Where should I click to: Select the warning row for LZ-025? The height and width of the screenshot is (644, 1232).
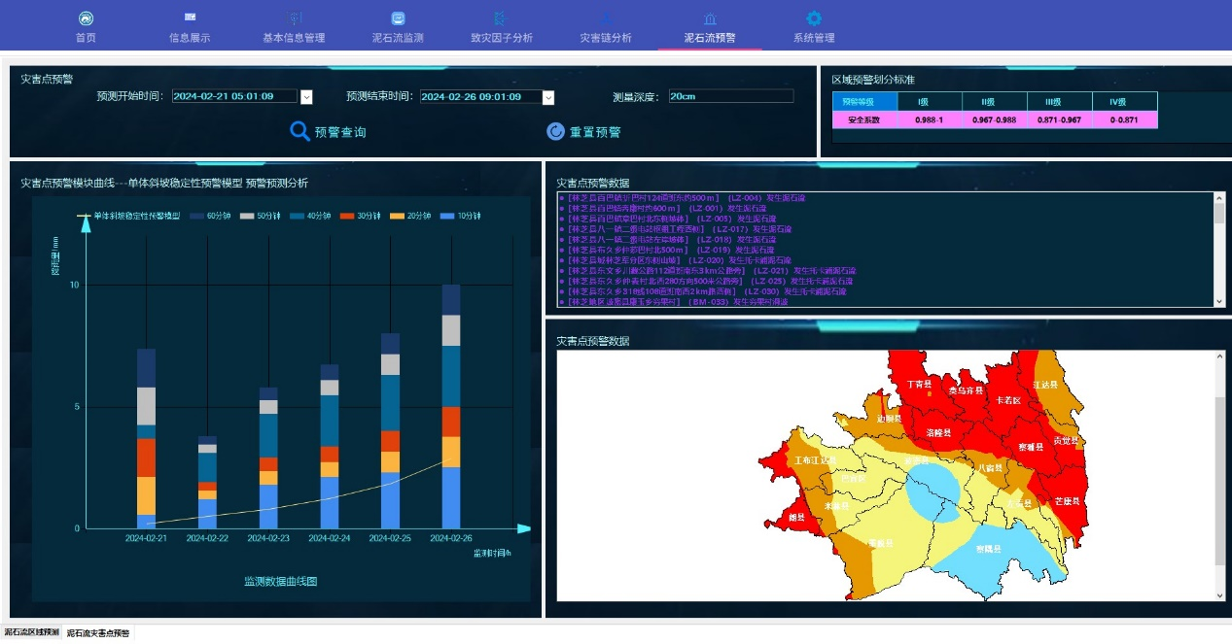pyautogui.click(x=705, y=281)
